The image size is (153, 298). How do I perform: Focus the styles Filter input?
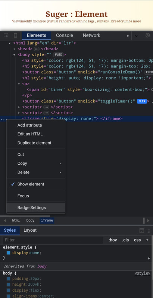click(x=53, y=240)
